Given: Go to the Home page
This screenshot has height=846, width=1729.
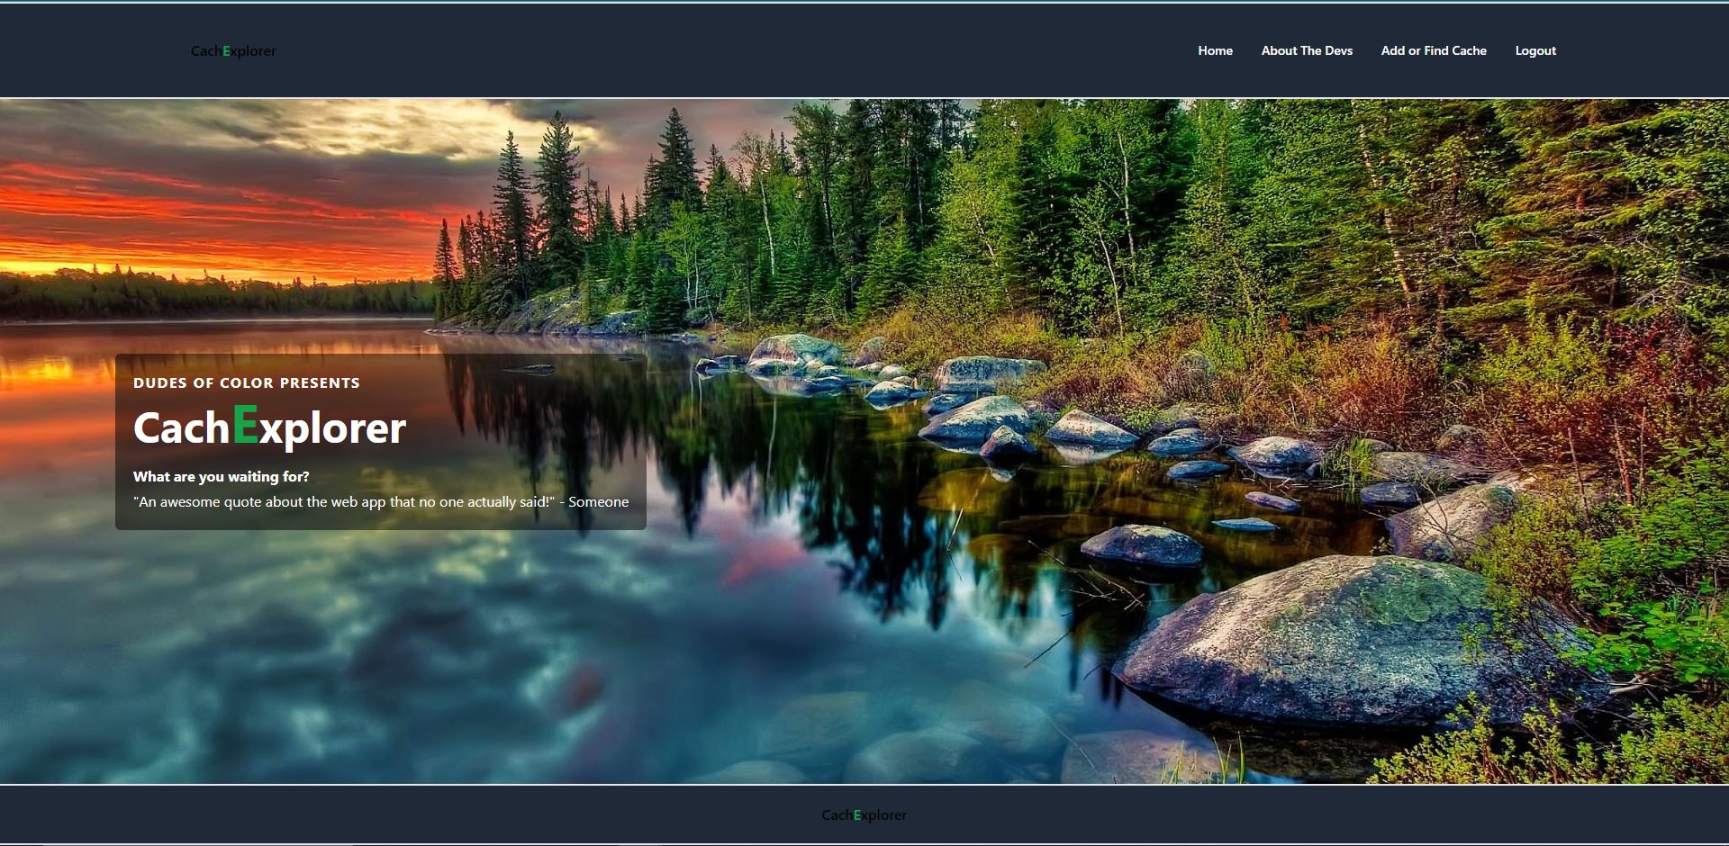Looking at the screenshot, I should tap(1215, 51).
